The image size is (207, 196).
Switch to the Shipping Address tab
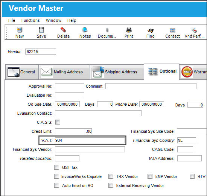pos(117,72)
